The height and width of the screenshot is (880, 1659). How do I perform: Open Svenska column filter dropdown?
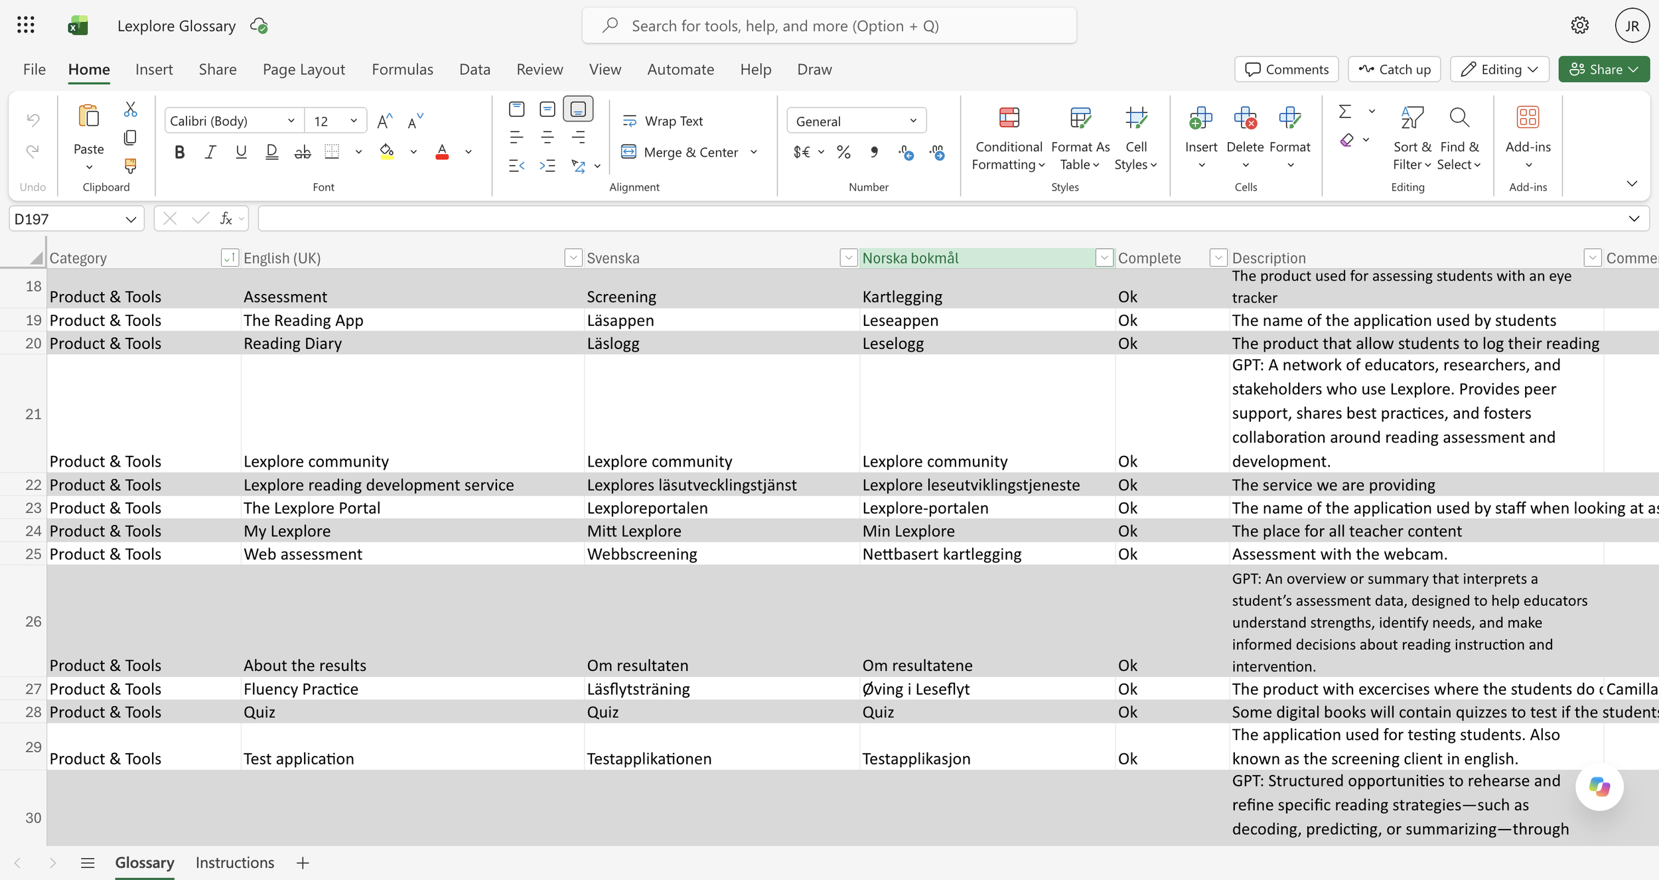pyautogui.click(x=848, y=257)
